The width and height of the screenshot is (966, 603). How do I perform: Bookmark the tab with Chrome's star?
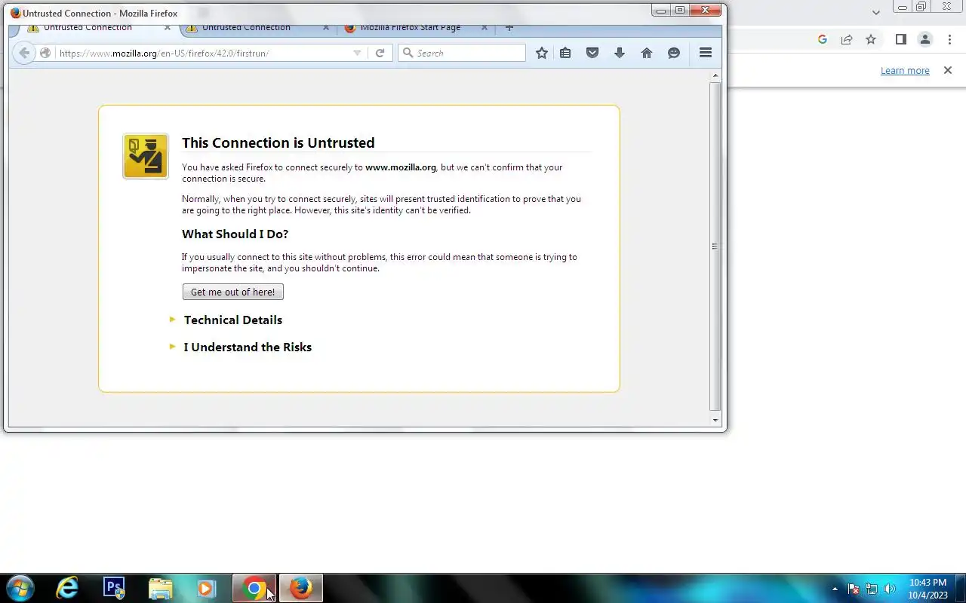click(871, 40)
